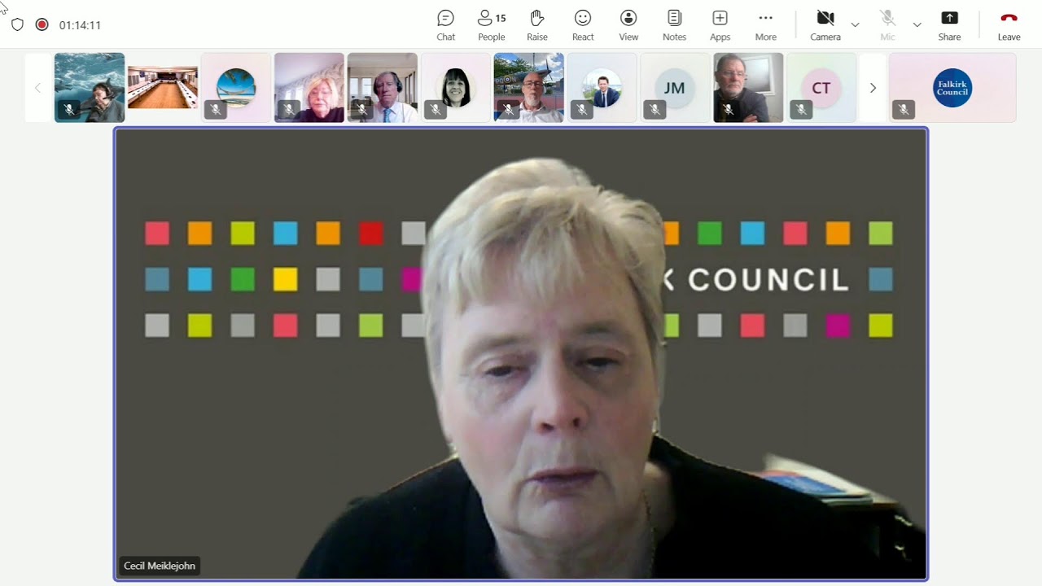Click the red recording indicator
This screenshot has height=586, width=1042.
point(42,25)
